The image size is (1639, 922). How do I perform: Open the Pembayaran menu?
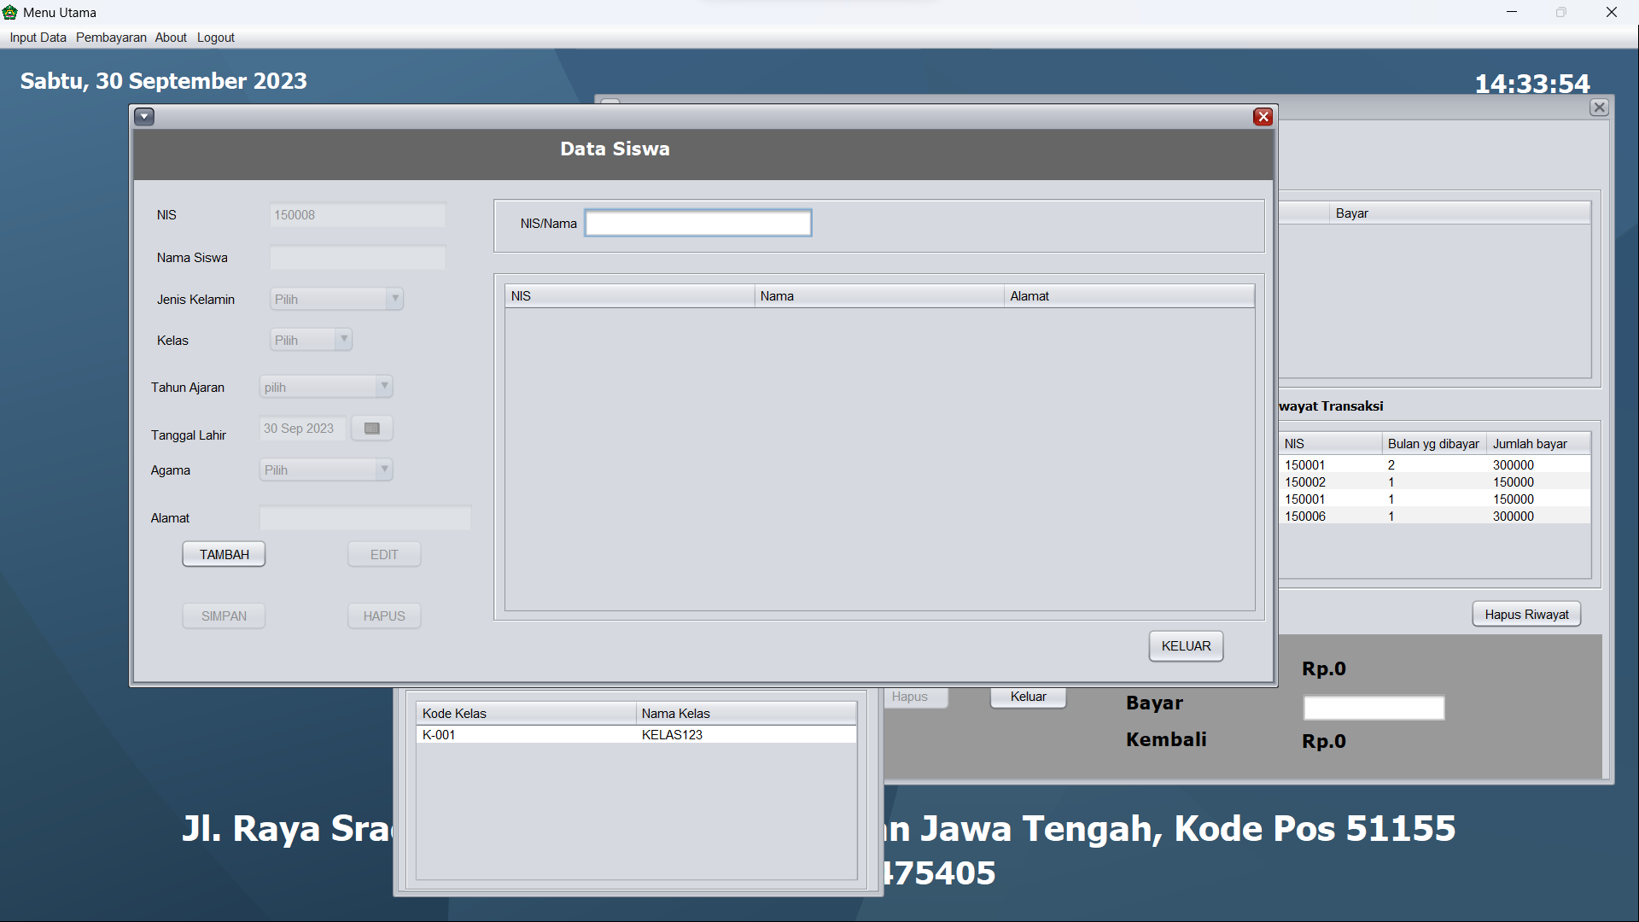pos(111,38)
